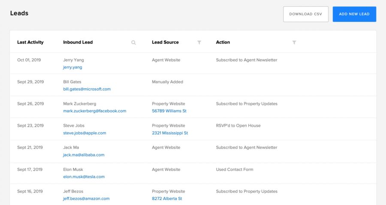Click the Add New Lead button
The image size is (386, 205).
coord(354,14)
